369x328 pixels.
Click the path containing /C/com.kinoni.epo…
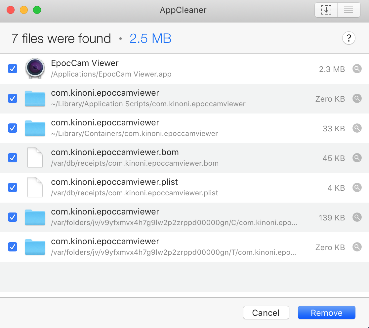[174, 223]
